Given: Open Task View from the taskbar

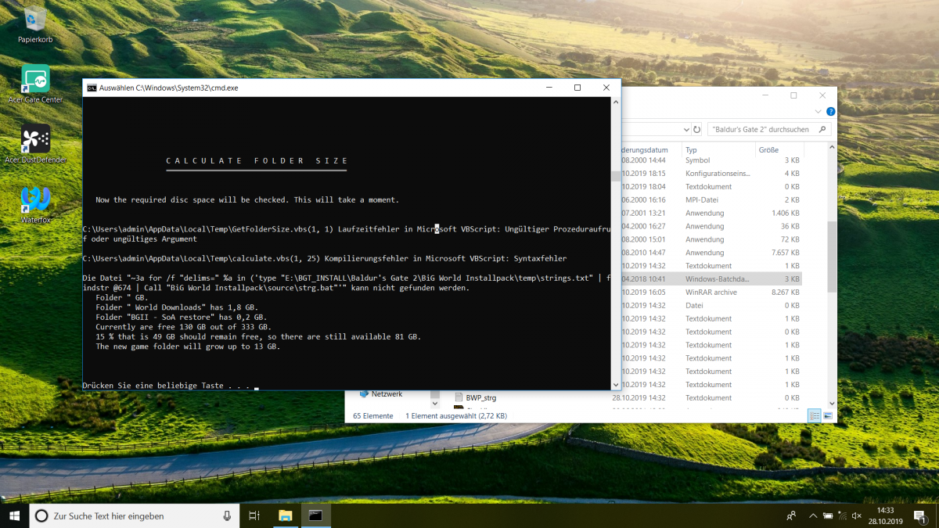Looking at the screenshot, I should point(254,515).
